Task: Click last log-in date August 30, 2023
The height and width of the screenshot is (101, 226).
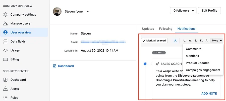Action: tap(99, 51)
